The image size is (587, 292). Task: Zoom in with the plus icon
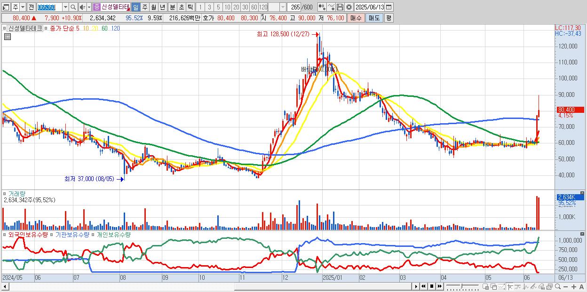point(574,287)
